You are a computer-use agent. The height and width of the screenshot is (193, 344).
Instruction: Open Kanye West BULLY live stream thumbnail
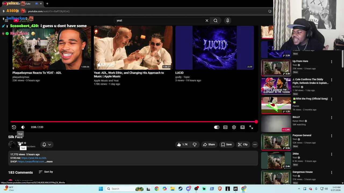click(x=276, y=124)
